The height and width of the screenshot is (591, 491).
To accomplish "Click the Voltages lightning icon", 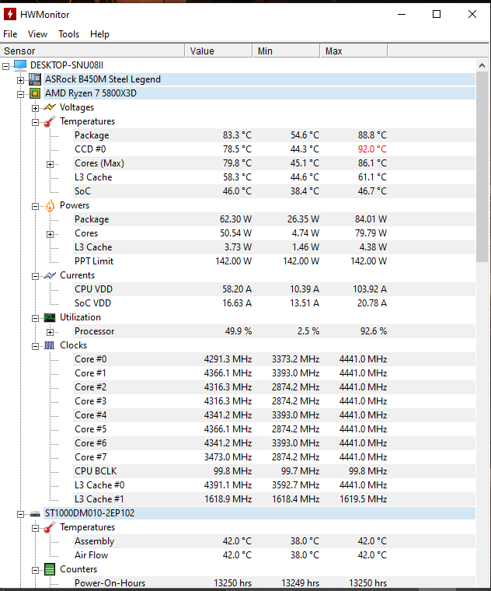I will point(50,107).
